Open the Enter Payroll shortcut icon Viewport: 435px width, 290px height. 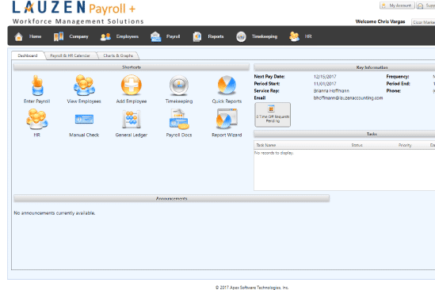(37, 86)
